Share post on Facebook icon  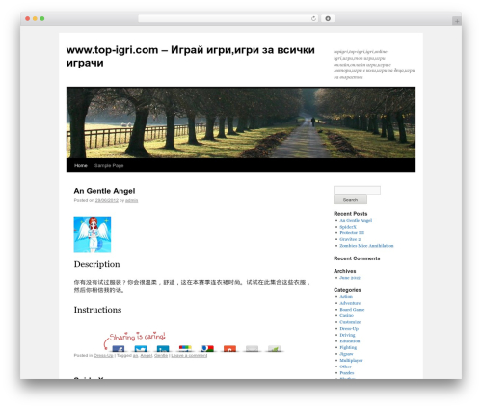coord(119,349)
